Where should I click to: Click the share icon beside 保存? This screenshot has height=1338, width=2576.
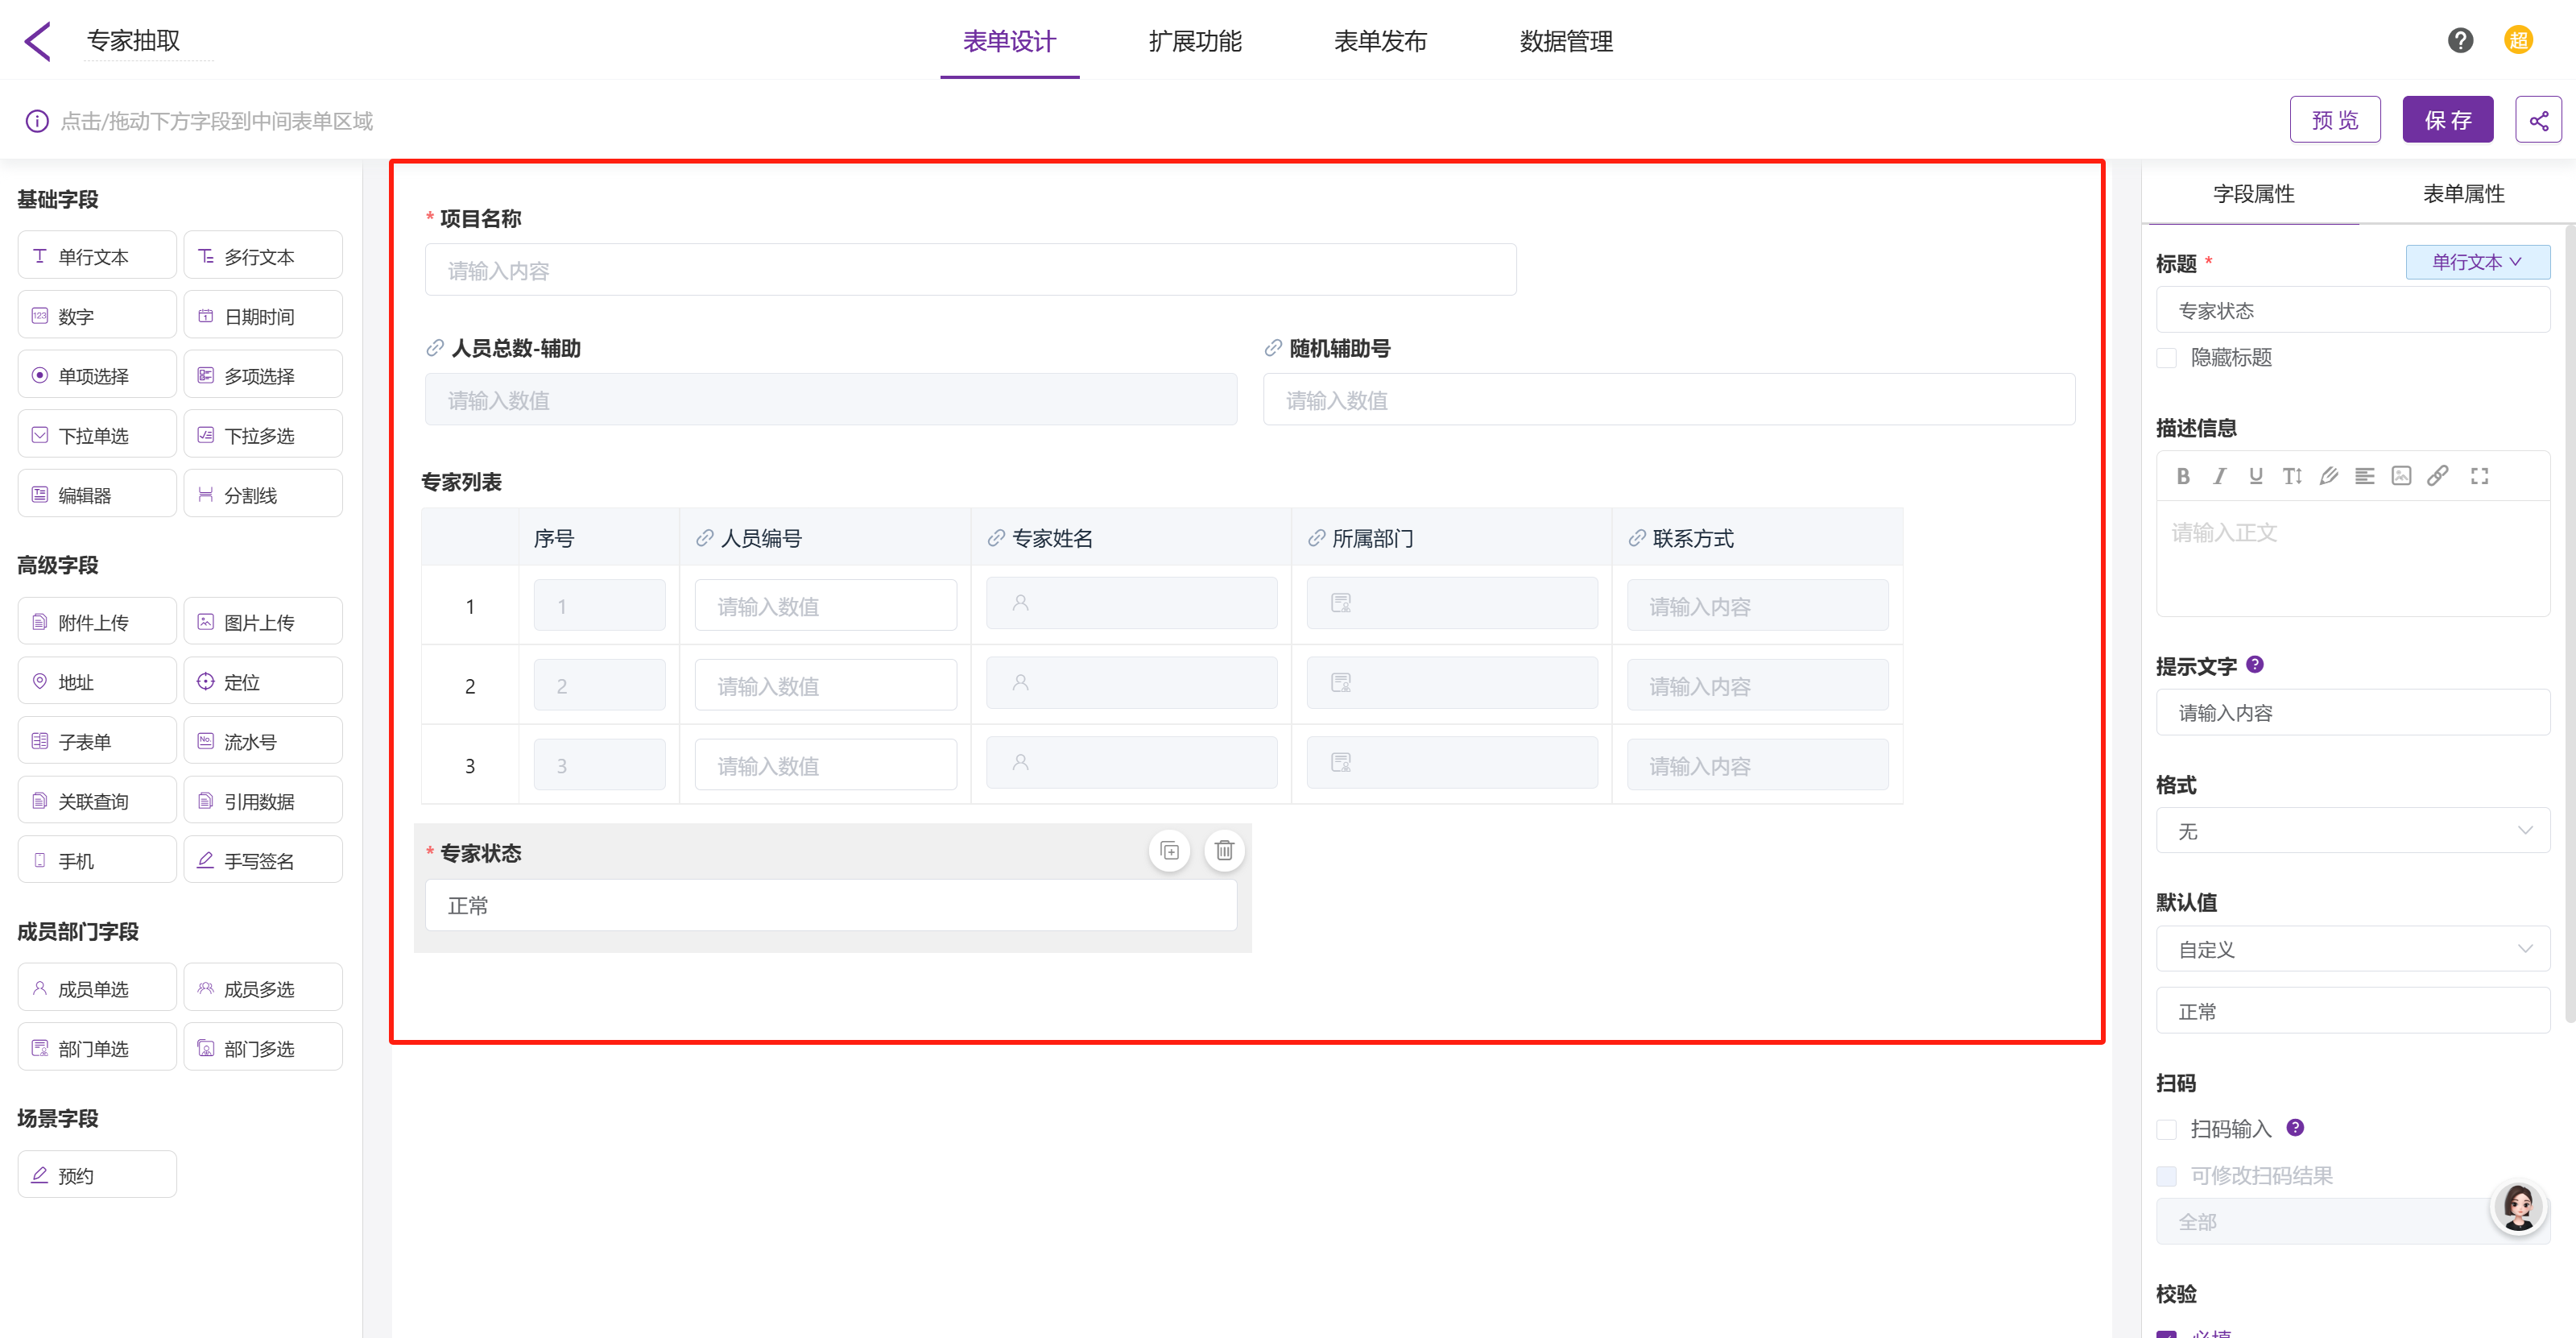(x=2537, y=121)
